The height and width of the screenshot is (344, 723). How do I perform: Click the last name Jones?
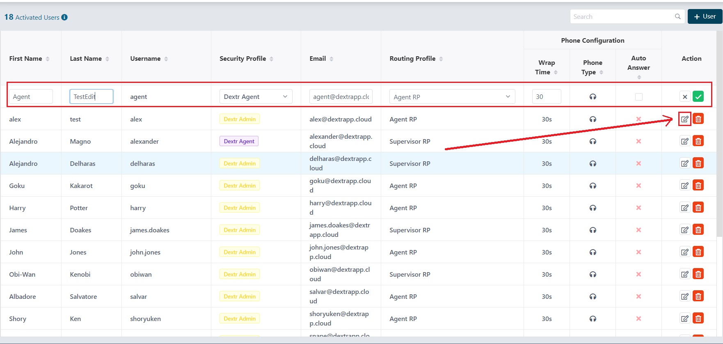[78, 252]
